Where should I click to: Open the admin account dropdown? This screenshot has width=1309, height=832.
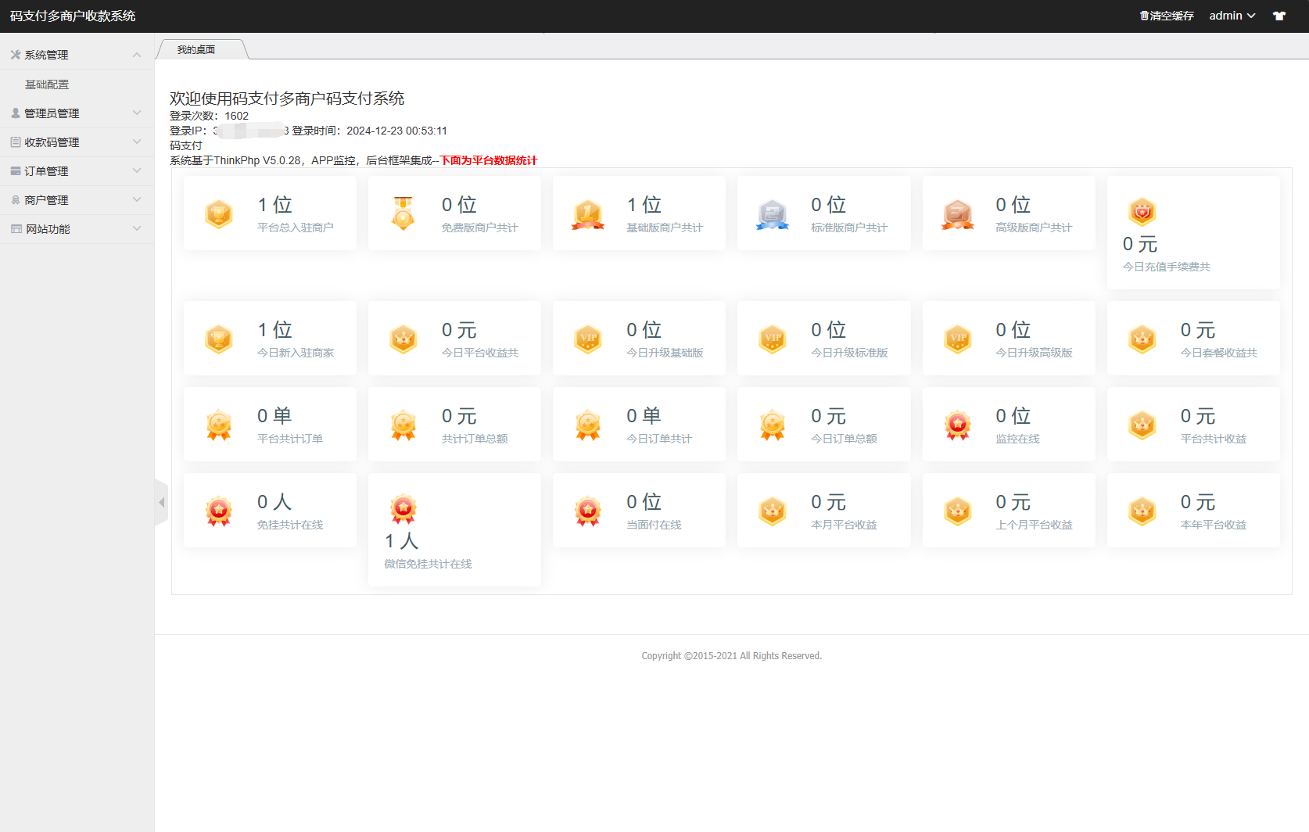tap(1232, 15)
